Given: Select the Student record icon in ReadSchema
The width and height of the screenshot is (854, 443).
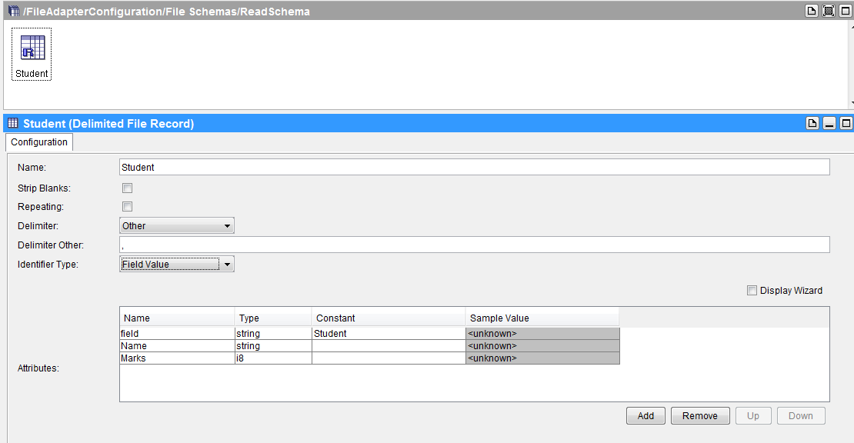Looking at the screenshot, I should tap(32, 55).
